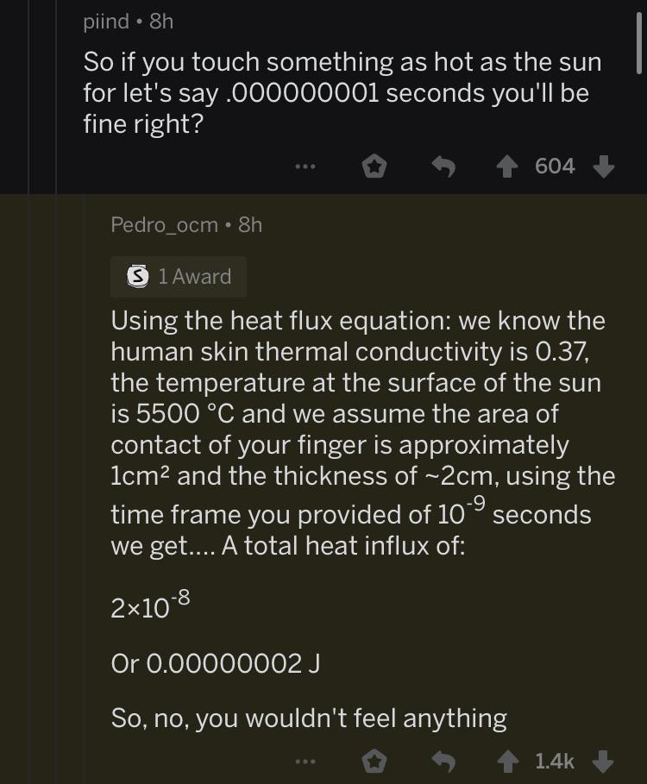Tap the award coin icon on Pedro_ocm's comment

click(x=138, y=276)
